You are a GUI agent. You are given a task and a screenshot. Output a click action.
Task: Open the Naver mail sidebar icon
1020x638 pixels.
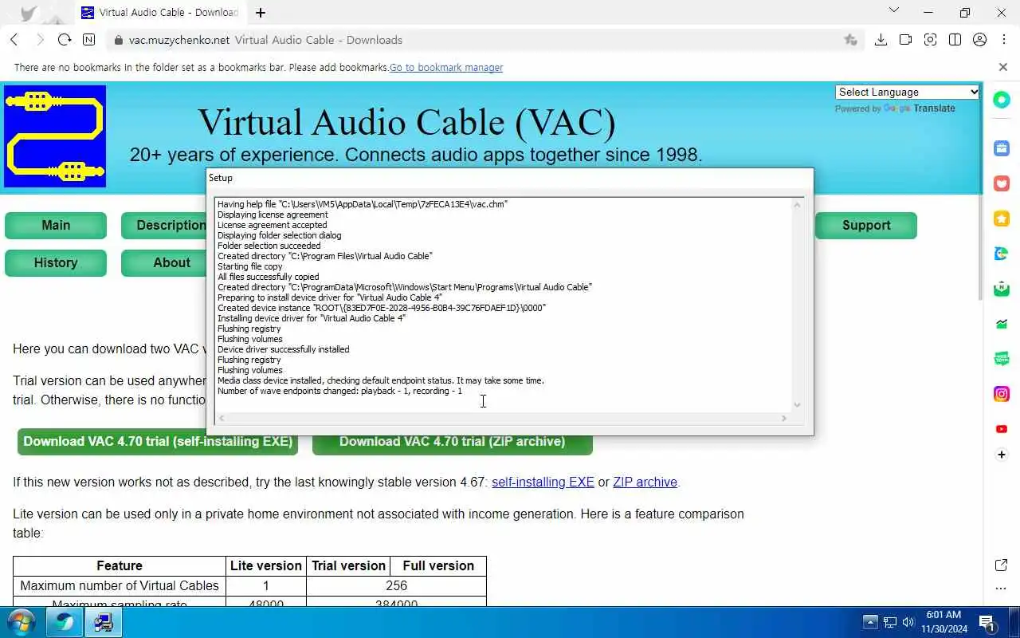click(1002, 289)
